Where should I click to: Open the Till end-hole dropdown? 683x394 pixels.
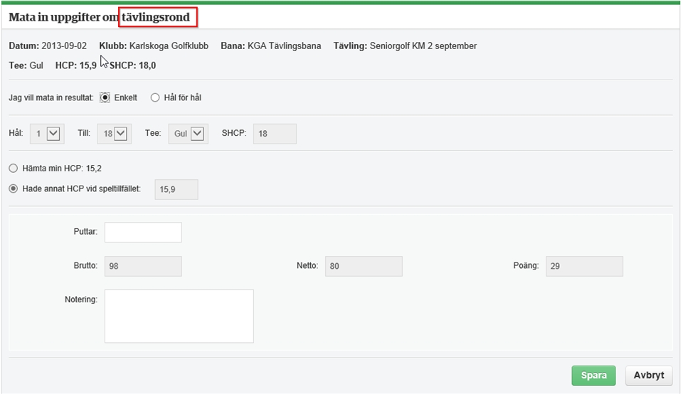coord(115,134)
